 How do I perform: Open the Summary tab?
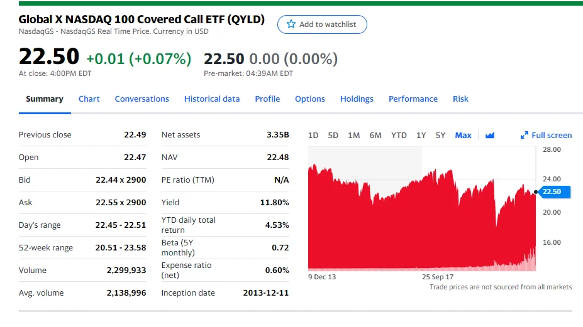point(45,99)
